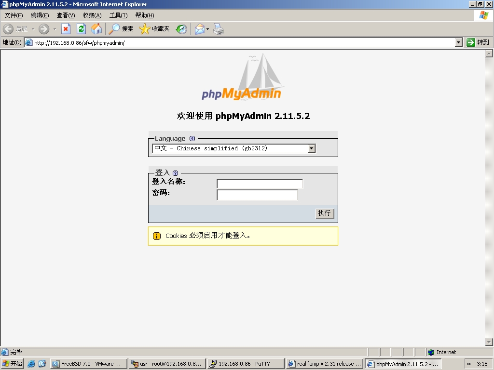Switch to real famp V 2.31 release window

point(325,364)
